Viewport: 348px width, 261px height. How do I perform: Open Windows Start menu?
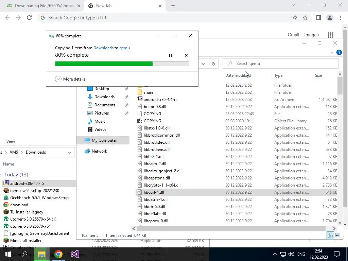pos(8,254)
